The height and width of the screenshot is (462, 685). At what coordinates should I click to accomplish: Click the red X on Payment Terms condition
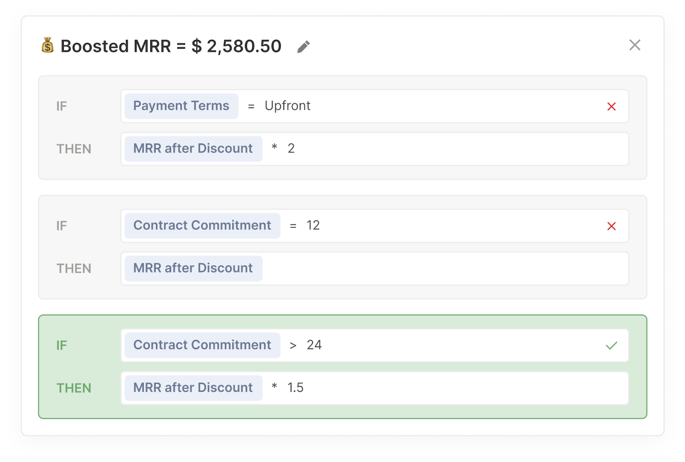tap(611, 107)
